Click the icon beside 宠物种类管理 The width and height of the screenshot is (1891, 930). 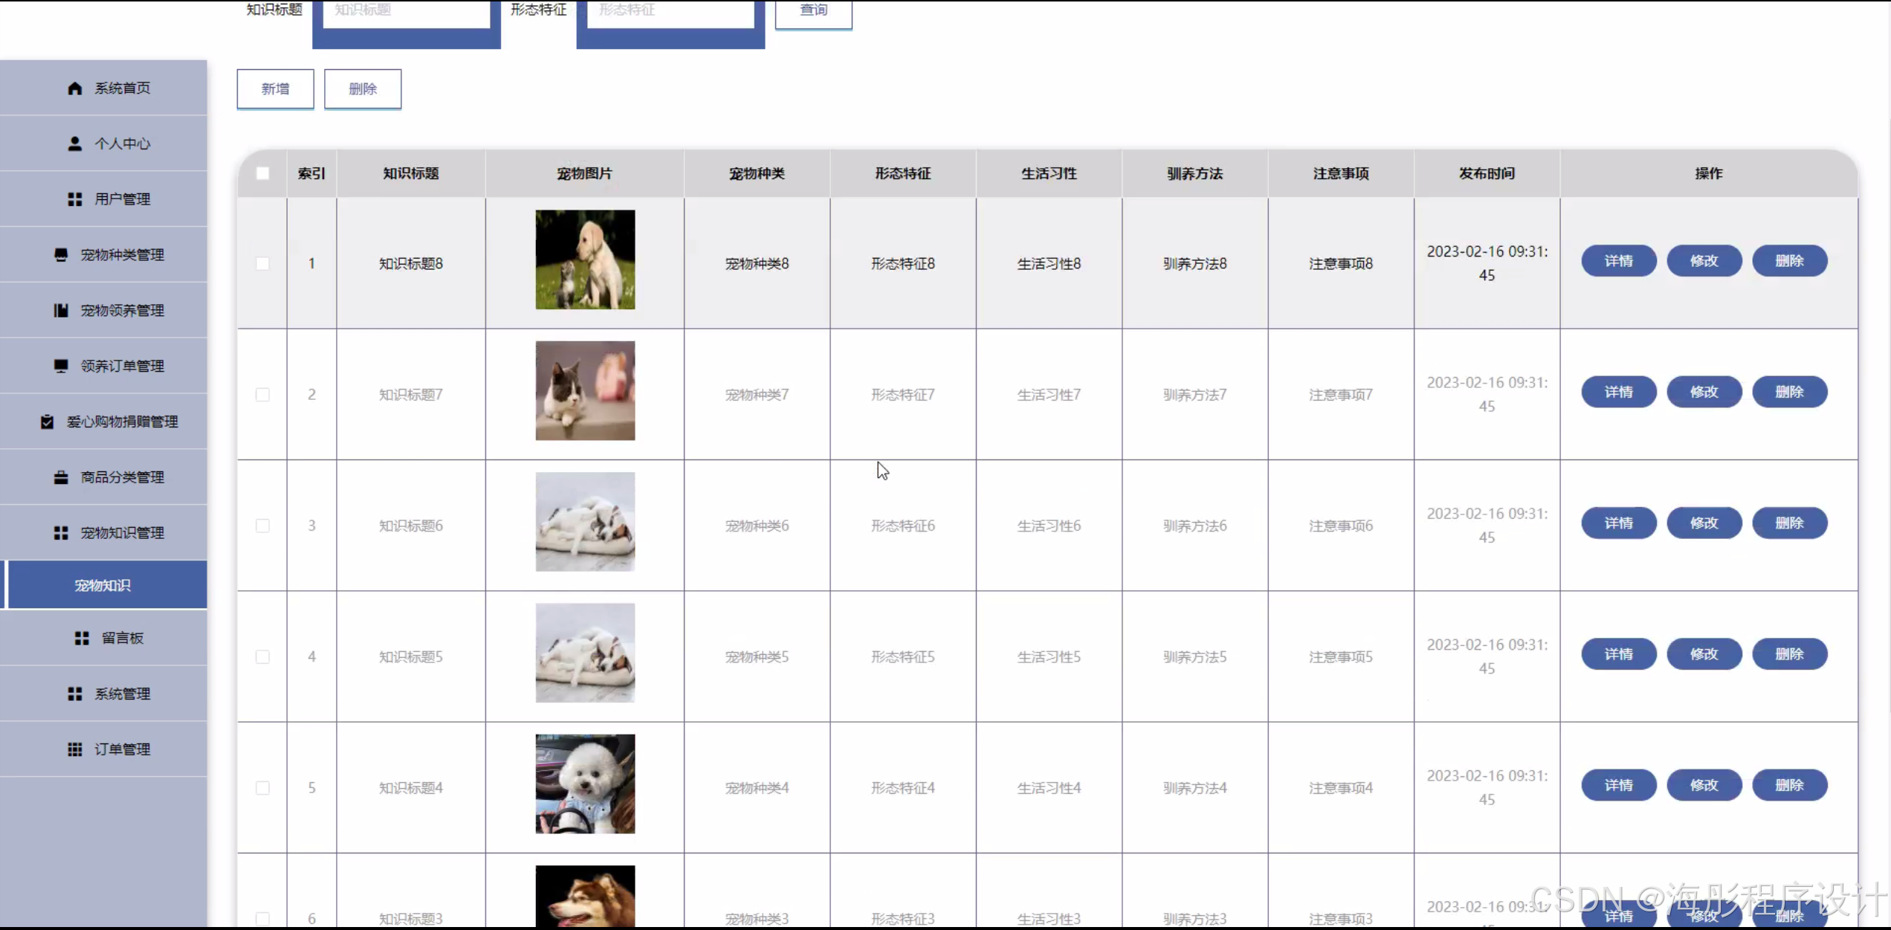[x=61, y=255]
